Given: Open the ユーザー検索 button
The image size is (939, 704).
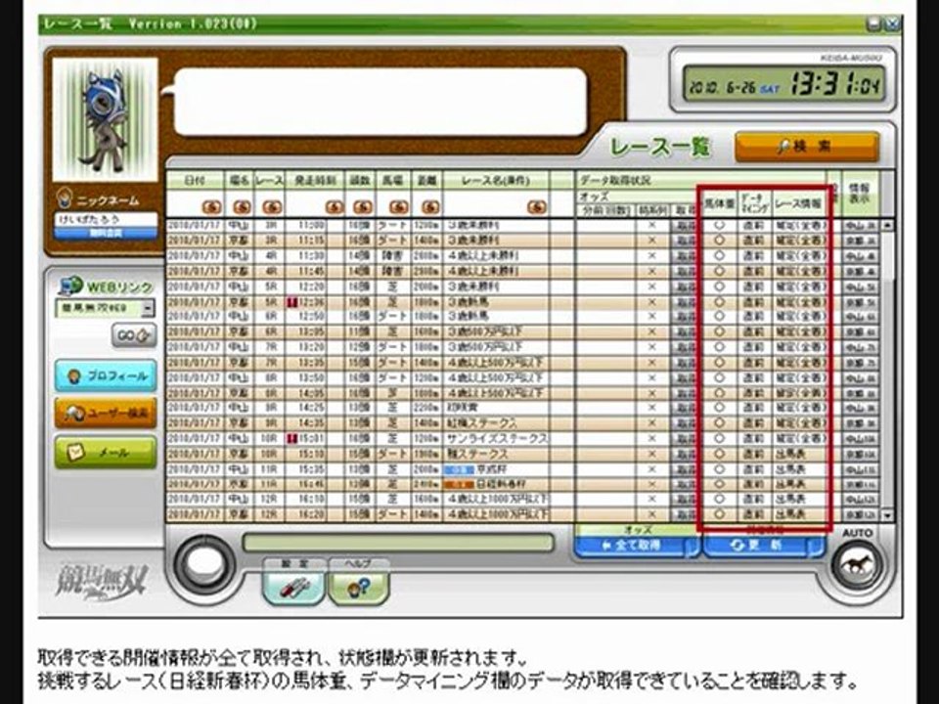Looking at the screenshot, I should (106, 413).
